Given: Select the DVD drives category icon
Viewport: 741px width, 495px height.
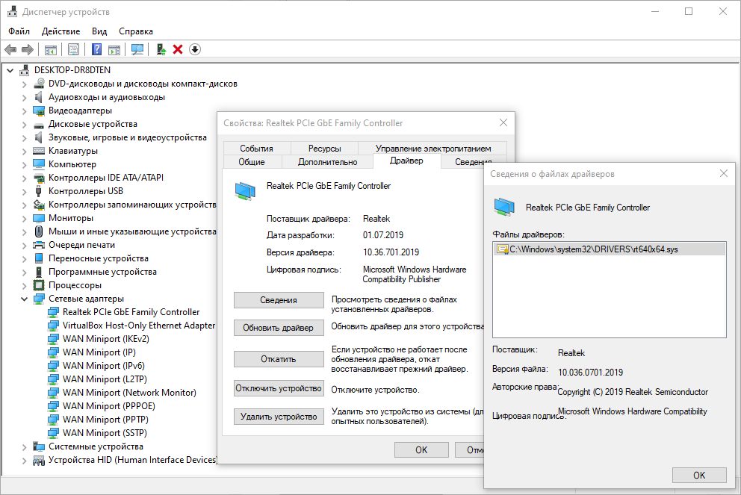Looking at the screenshot, I should [39, 84].
